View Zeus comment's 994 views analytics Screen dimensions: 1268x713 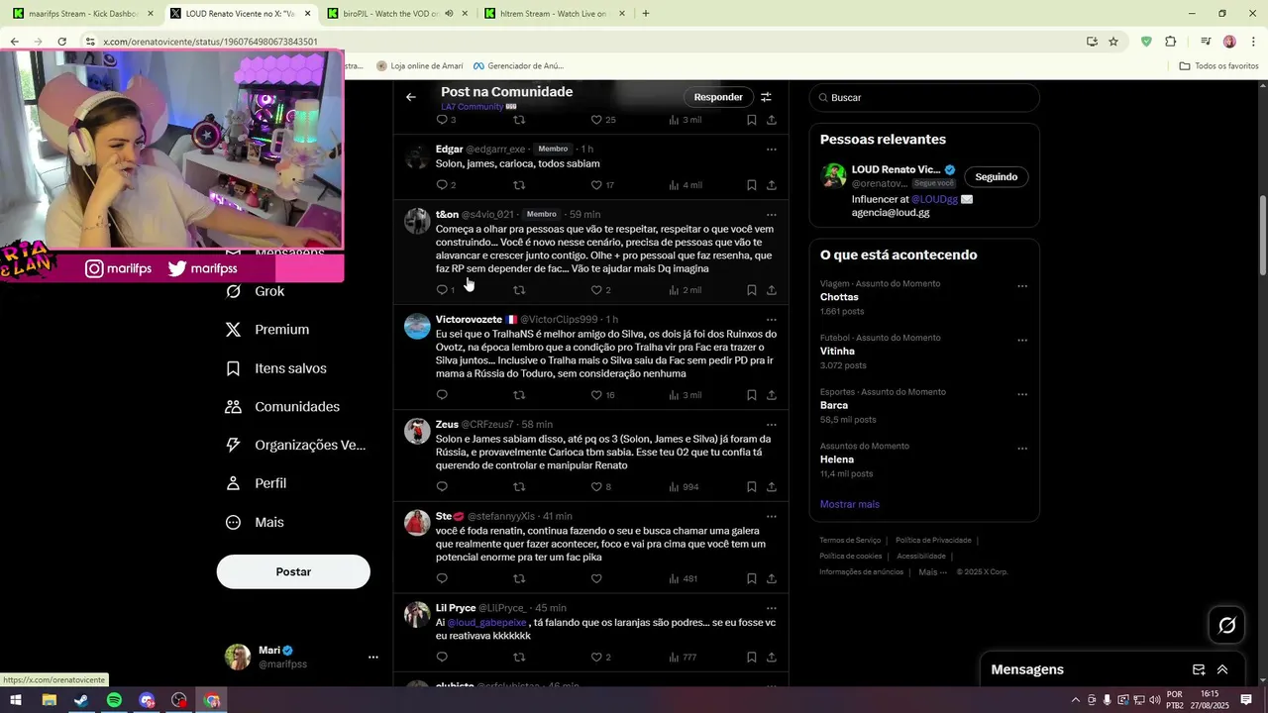click(x=685, y=487)
